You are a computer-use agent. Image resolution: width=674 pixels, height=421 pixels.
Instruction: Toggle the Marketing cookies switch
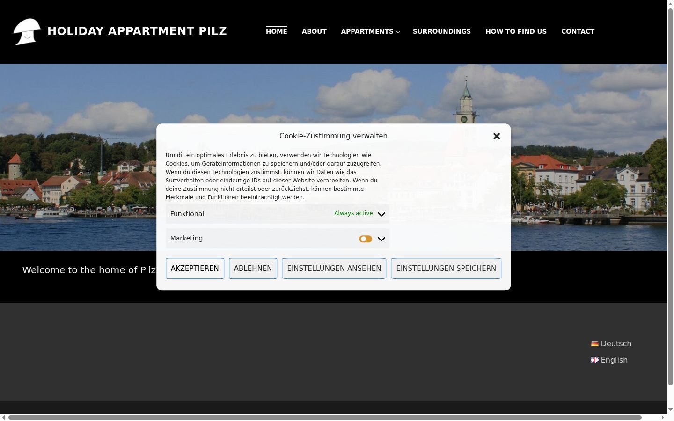point(366,239)
